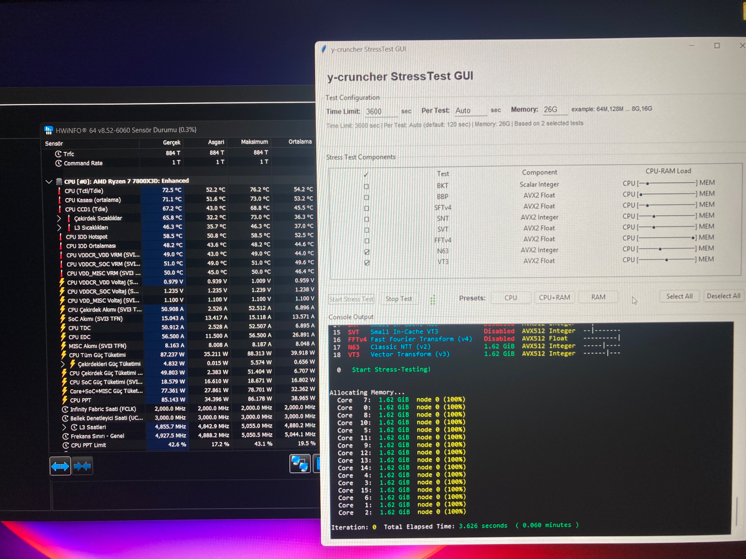Viewport: 746px width, 559px height.
Task: Click the Select All button
Action: click(679, 296)
